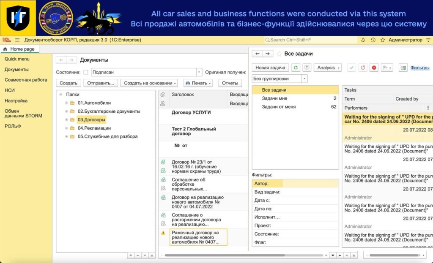
Task: Switch to the Home page tab
Action: [19, 49]
